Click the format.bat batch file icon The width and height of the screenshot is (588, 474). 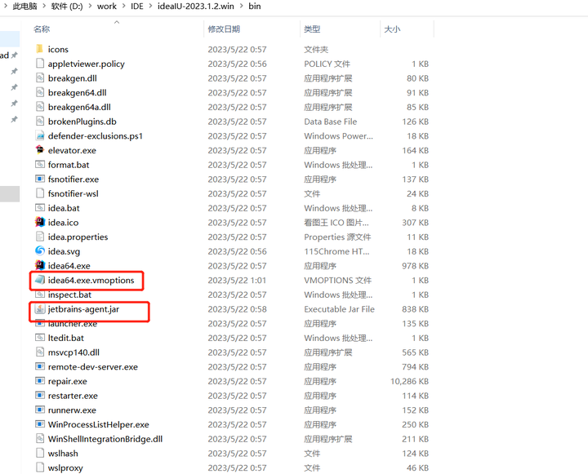40,165
